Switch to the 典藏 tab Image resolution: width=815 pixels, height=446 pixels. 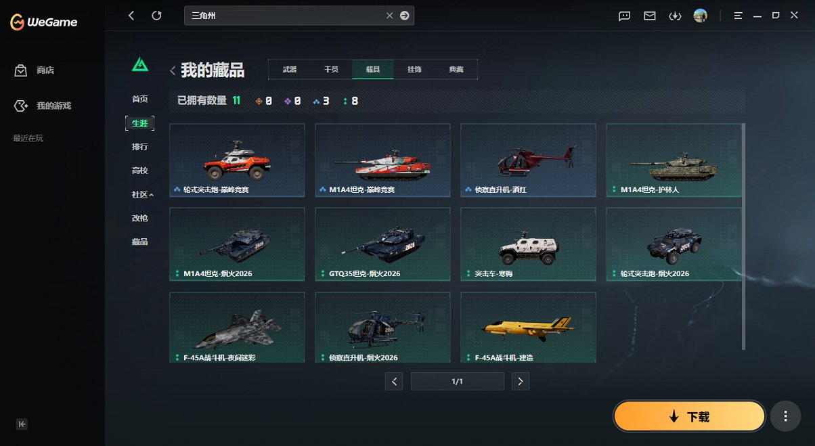pos(458,69)
